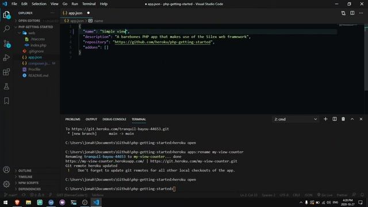Collapse the PHP-GETTING-STARTED folder section
The height and width of the screenshot is (207, 368).
pyautogui.click(x=36, y=27)
